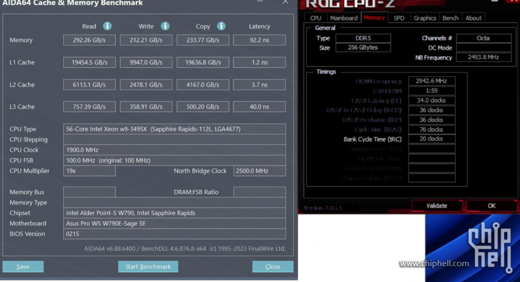Select Memory Copy value 233.77 GB/s
The height and width of the screenshot is (282, 520).
tap(203, 40)
